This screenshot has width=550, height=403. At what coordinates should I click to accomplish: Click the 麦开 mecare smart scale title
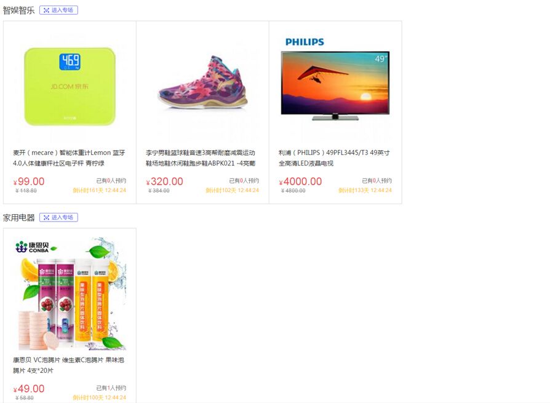coord(69,158)
